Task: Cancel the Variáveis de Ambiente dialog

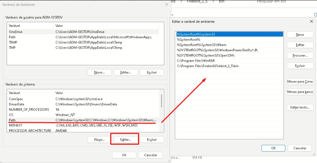Action: (x=150, y=155)
